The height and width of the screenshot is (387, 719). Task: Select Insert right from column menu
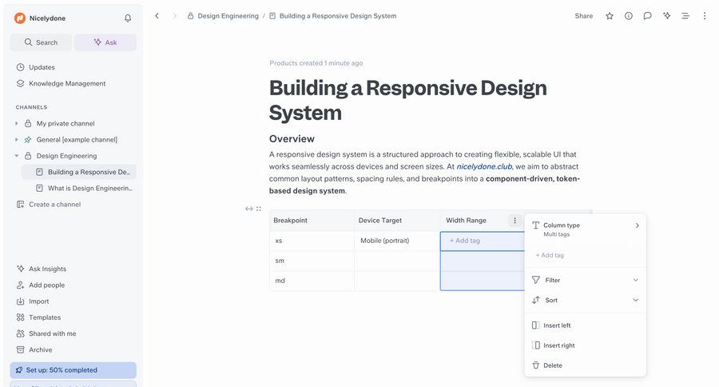[x=558, y=345]
